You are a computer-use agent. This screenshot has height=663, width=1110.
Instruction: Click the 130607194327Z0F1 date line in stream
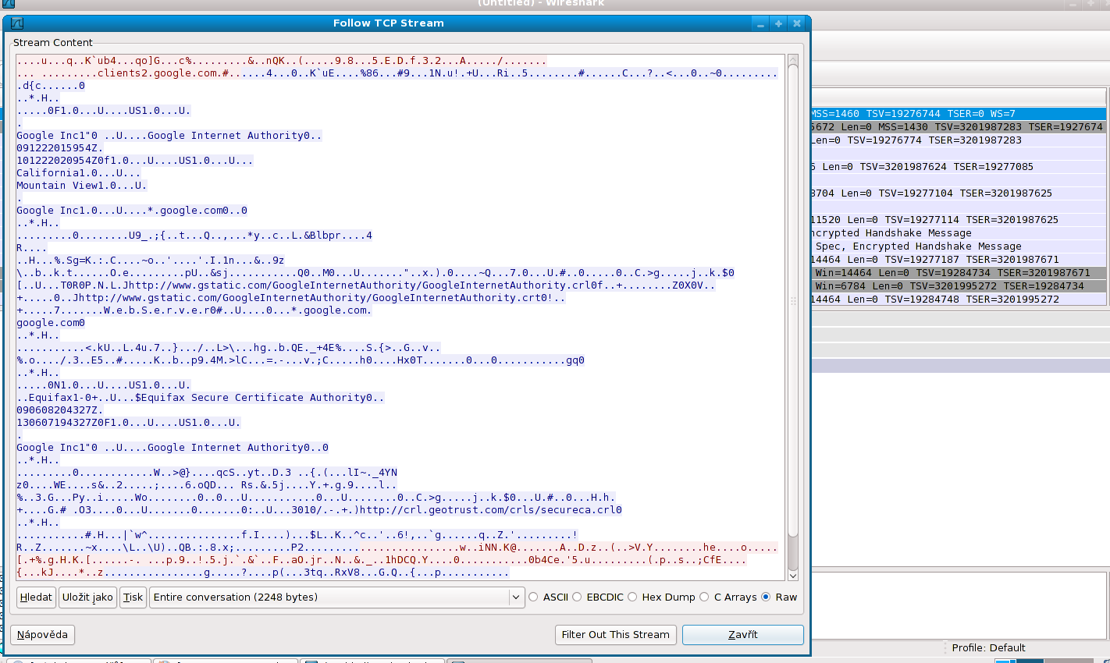click(x=129, y=423)
